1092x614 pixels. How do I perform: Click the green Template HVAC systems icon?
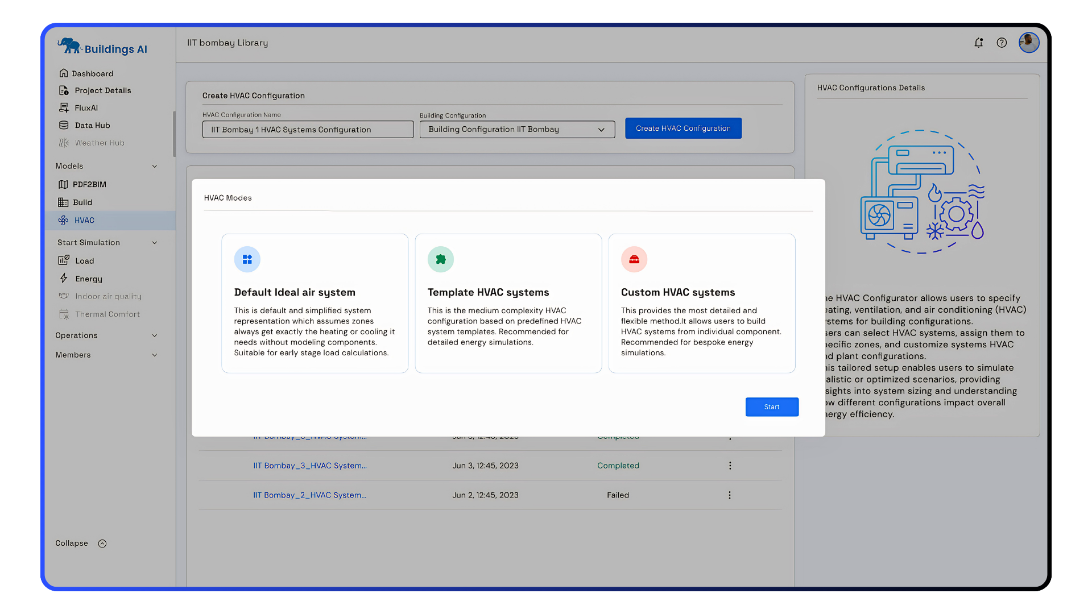(x=440, y=259)
